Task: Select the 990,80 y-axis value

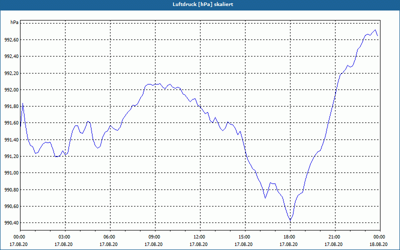Action: point(11,190)
